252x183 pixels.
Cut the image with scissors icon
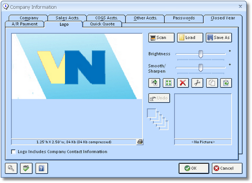point(197,83)
